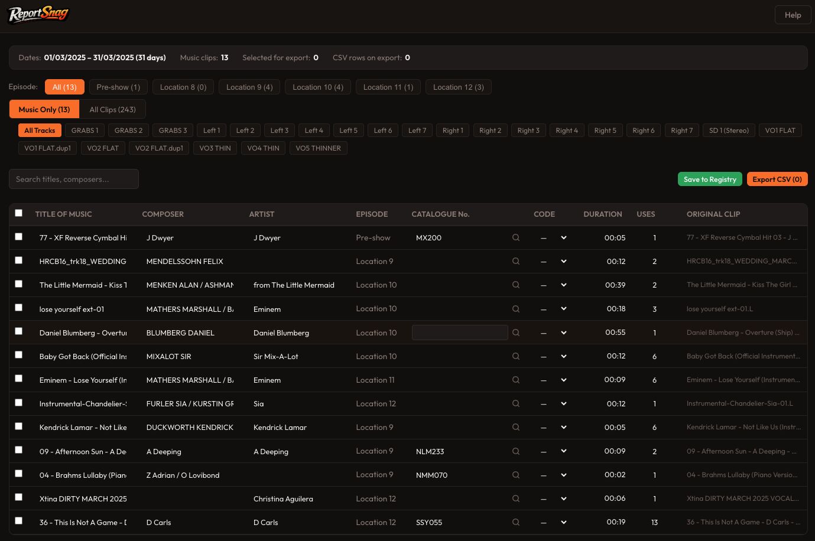Image resolution: width=815 pixels, height=541 pixels.
Task: Click the Export CSV (0) button
Action: pos(777,179)
